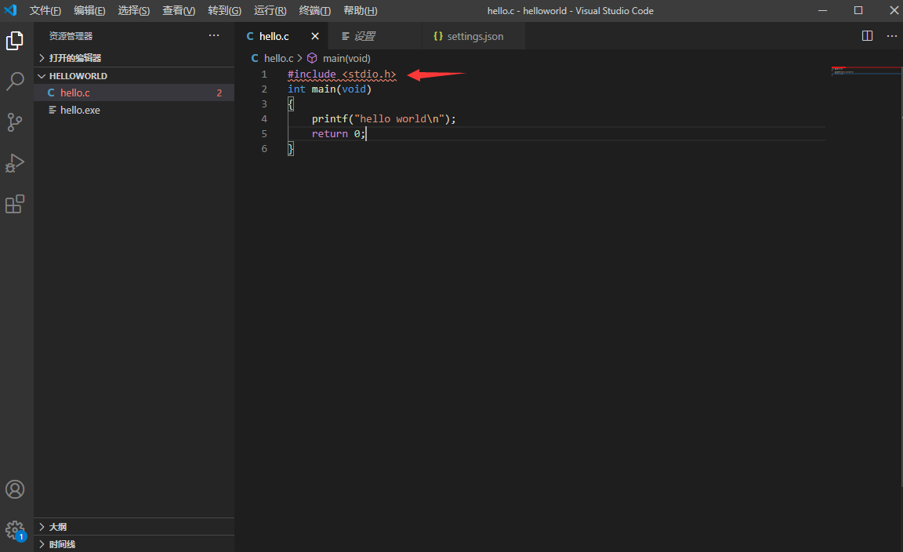Screen dimensions: 903x552
Task: Select hello.exe in the file tree
Action: click(x=133, y=110)
